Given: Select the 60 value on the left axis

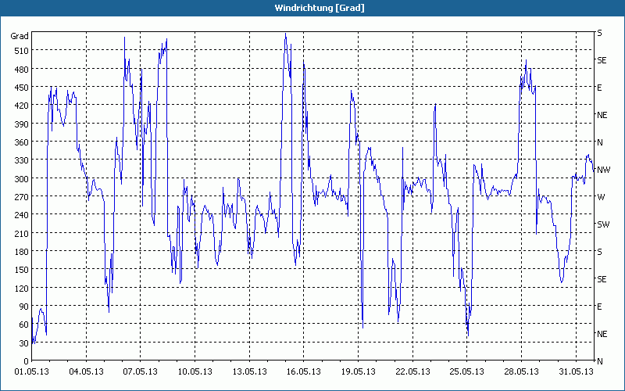Looking at the screenshot, I should [24, 325].
